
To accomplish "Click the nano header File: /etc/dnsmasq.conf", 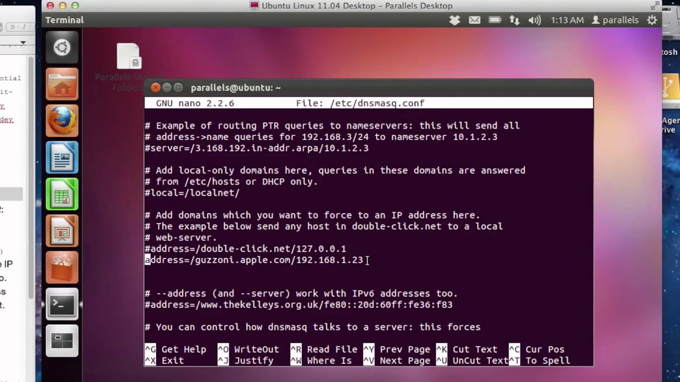I will tap(360, 103).
